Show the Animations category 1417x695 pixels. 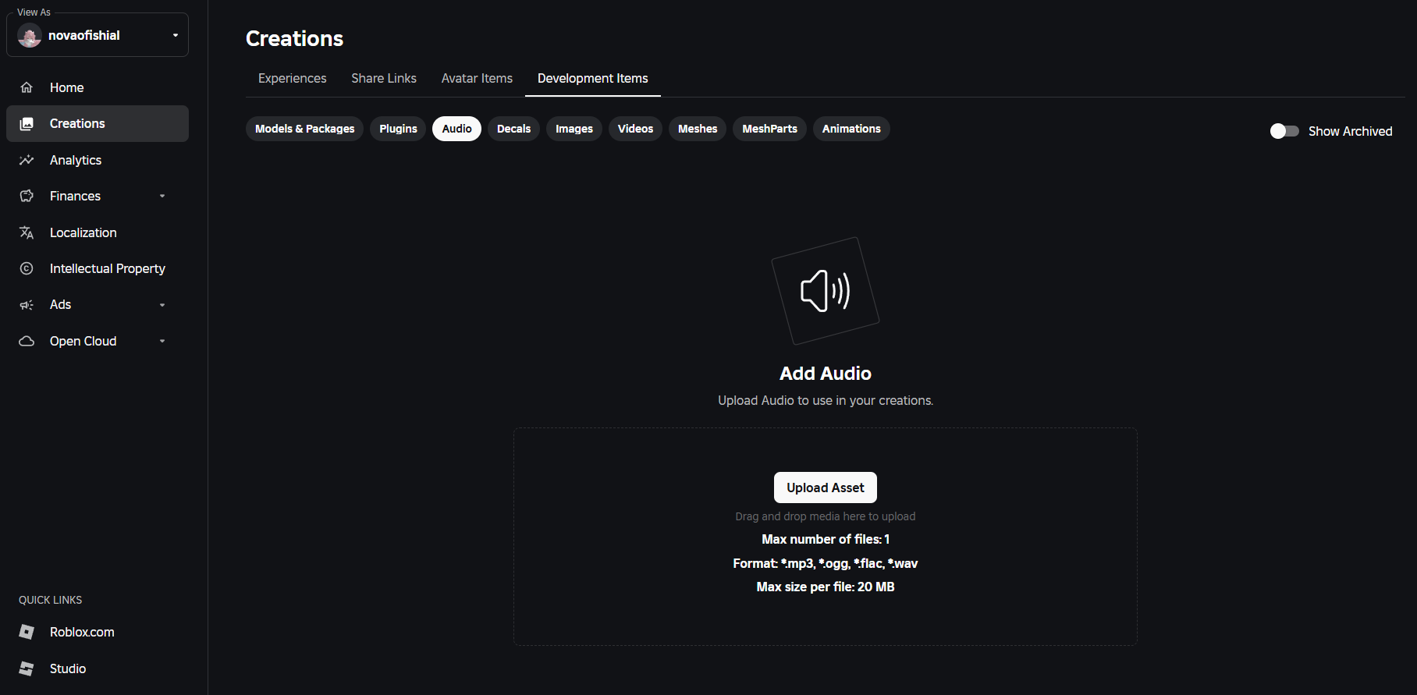click(851, 129)
